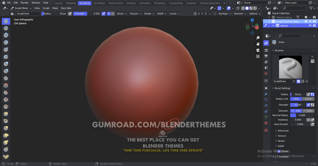Open the Texture dropdown in tool header
This screenshot has width=318, height=166.
(135, 14)
